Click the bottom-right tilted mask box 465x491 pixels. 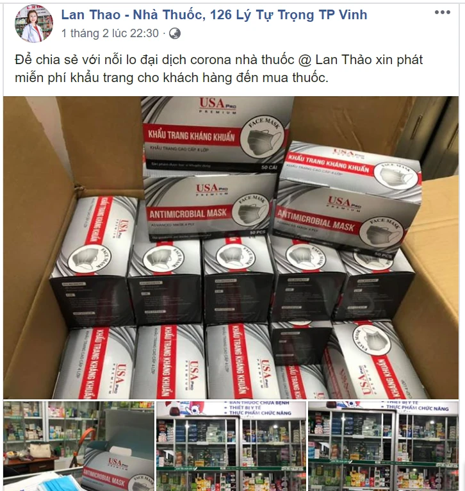[x=375, y=360]
